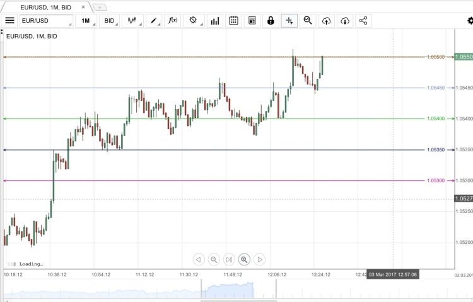Viewport: 473px width, 302px height.
Task: Click the calculator style data table icon
Action: 252,21
